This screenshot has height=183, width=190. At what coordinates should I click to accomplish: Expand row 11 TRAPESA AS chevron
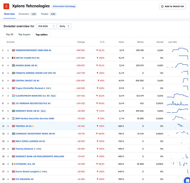tap(8, 126)
